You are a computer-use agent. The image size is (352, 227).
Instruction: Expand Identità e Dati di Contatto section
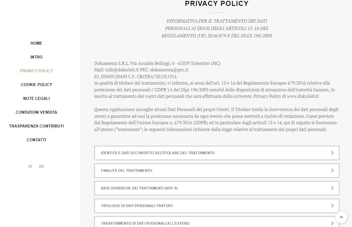(x=158, y=153)
